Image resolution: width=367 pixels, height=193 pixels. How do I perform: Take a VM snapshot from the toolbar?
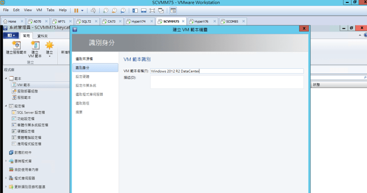[x=106, y=10]
